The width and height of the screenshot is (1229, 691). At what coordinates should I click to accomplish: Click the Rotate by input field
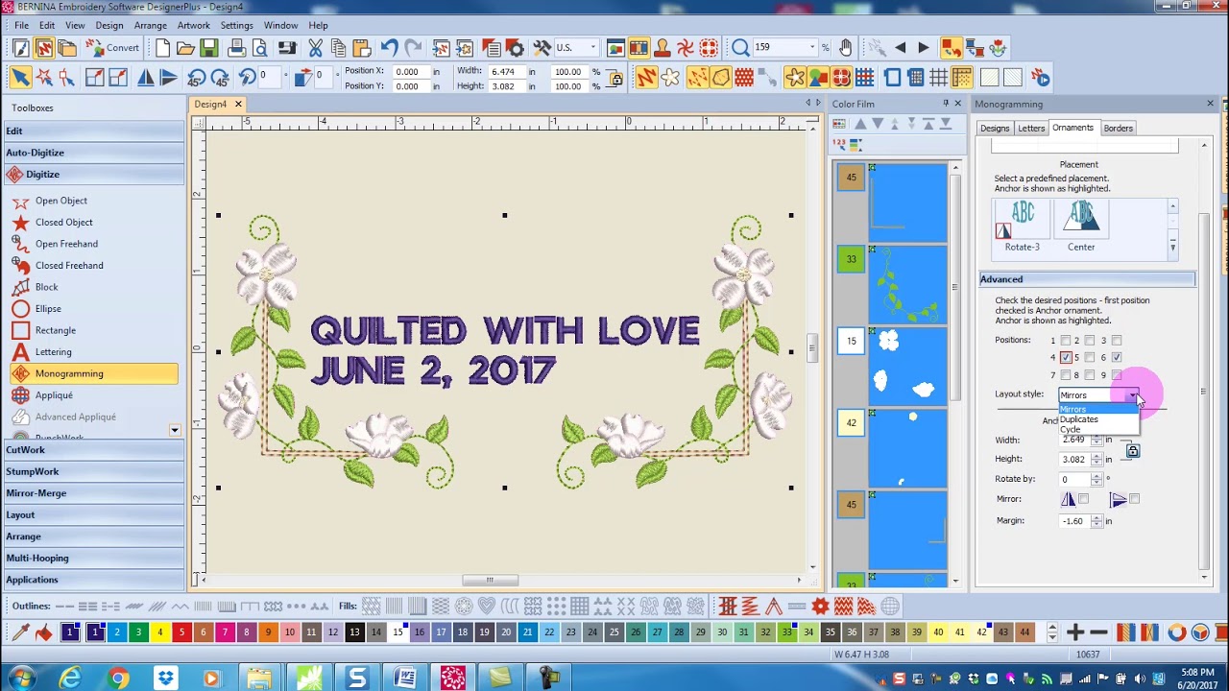pyautogui.click(x=1074, y=479)
